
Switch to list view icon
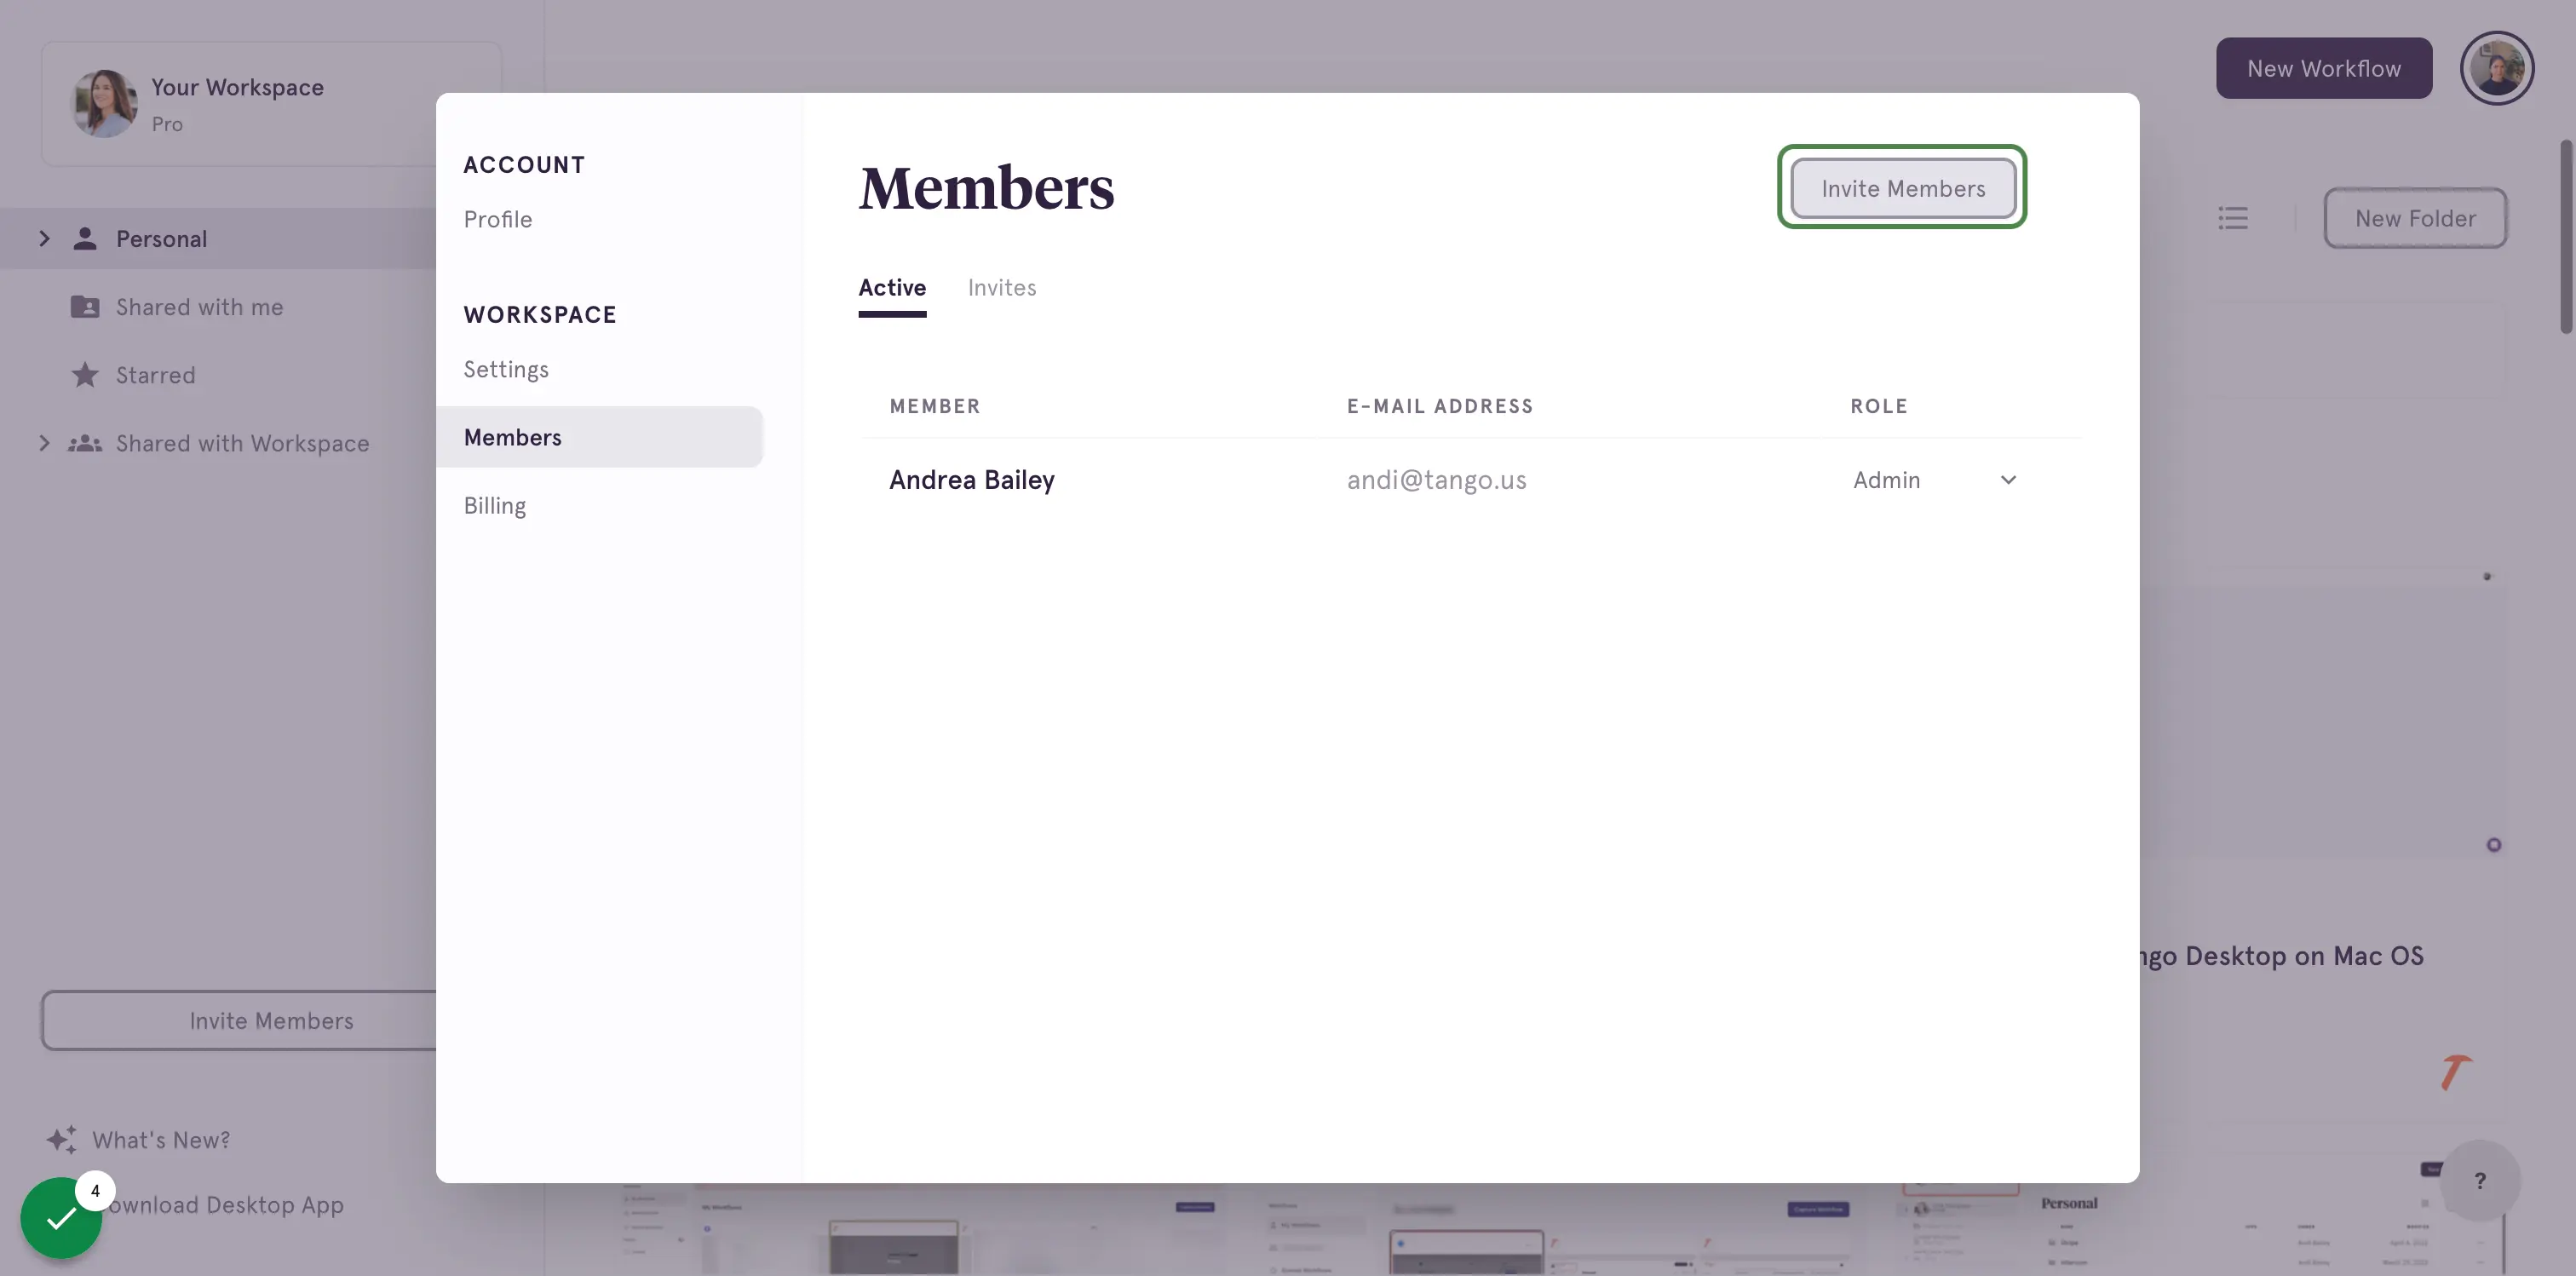[x=2232, y=217]
